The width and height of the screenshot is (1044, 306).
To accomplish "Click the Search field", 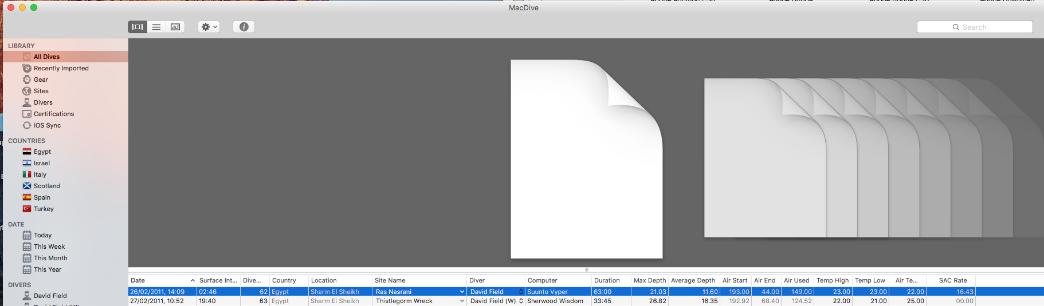I will tap(974, 27).
